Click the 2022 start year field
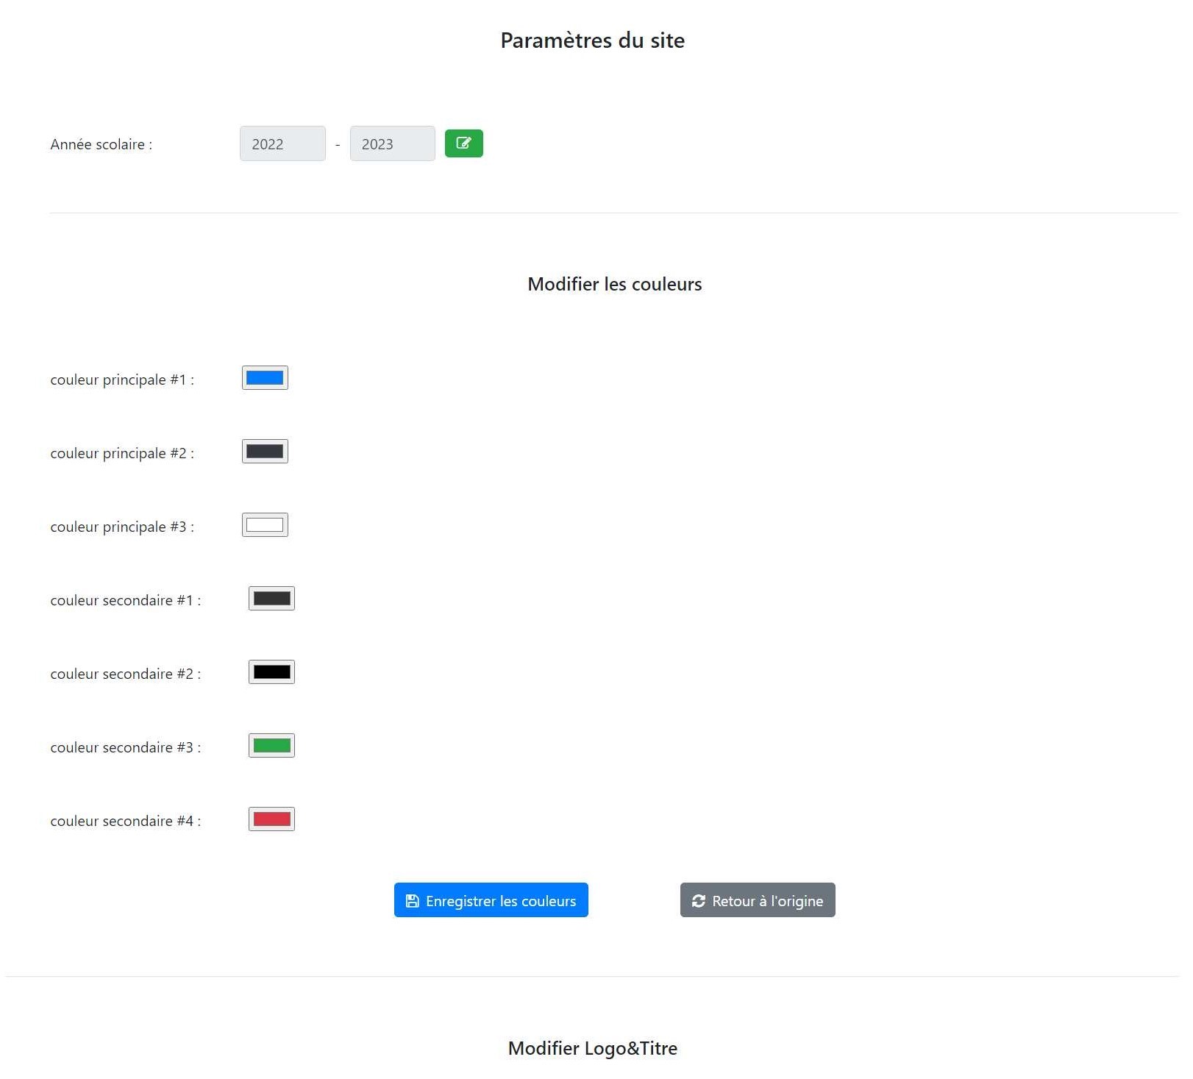This screenshot has height=1079, width=1193. pyautogui.click(x=282, y=144)
